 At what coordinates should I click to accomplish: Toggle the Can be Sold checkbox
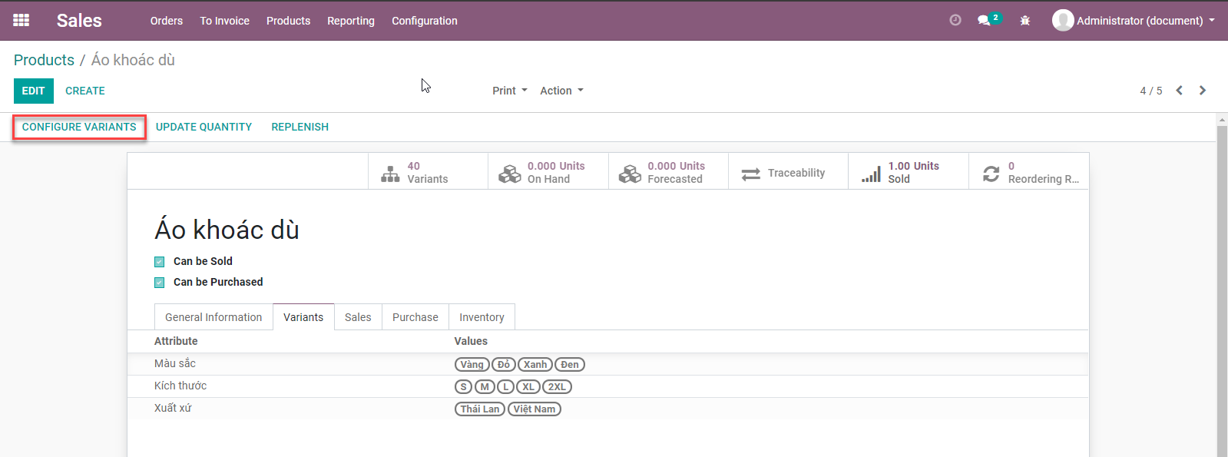pyautogui.click(x=160, y=262)
